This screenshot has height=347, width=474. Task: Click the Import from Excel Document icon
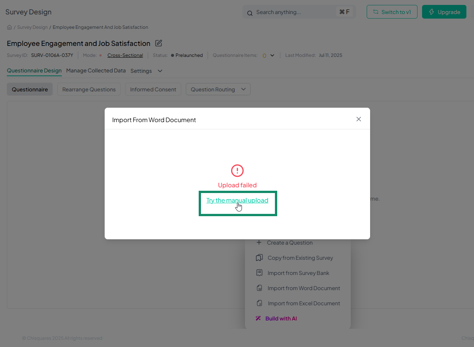point(259,303)
